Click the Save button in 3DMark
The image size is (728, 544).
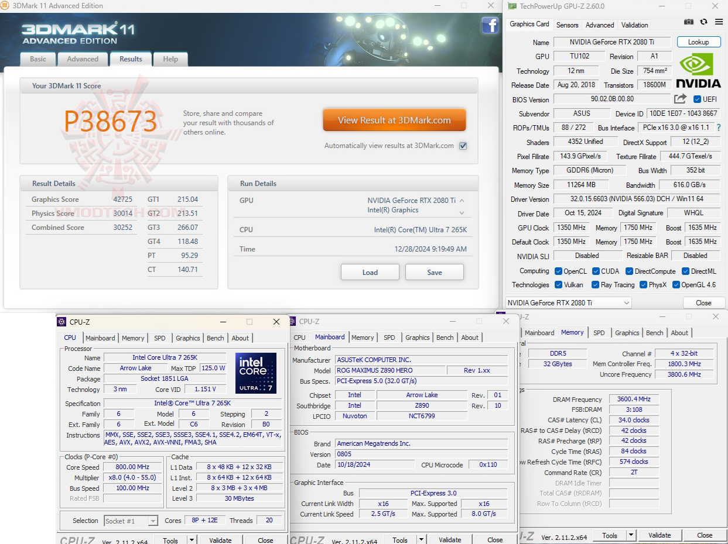point(435,272)
